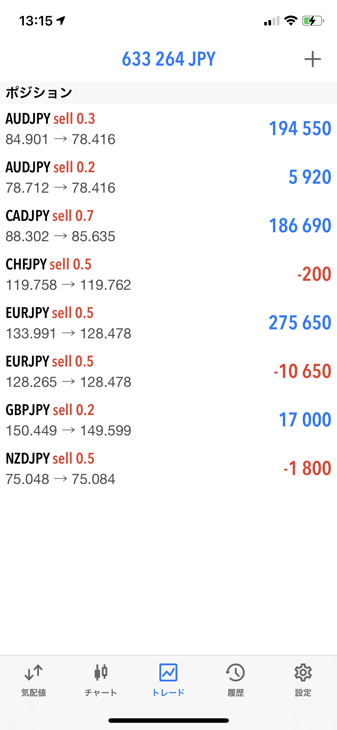Tap the 275 650 profit value
The image size is (337, 730).
click(x=300, y=323)
